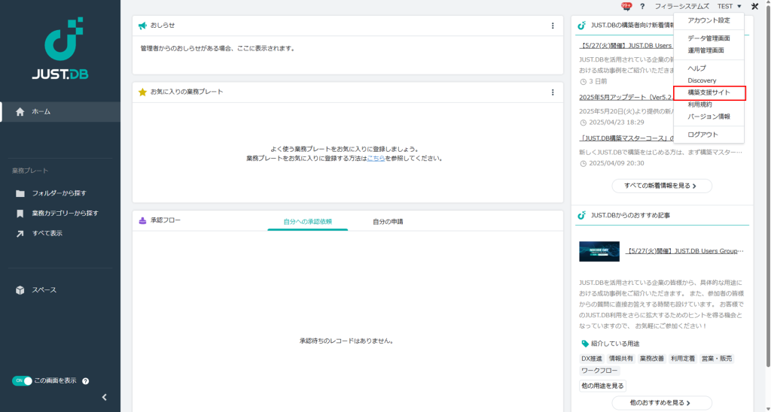Click the 情報共有 tag
The image size is (771, 412).
(621, 359)
